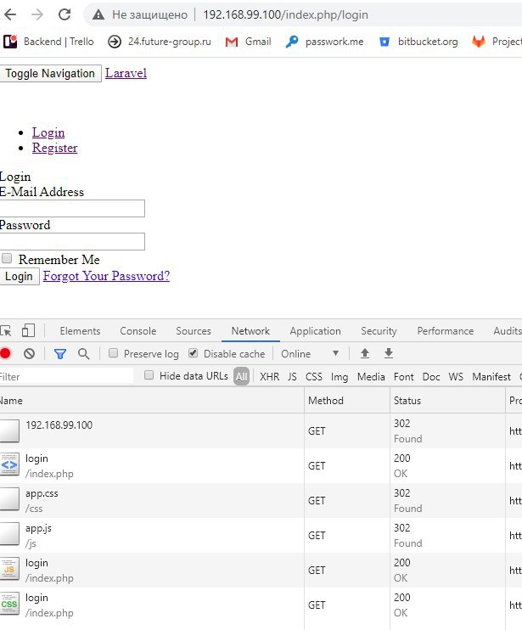Viewport: 522px width, 630px height.
Task: Uncheck the Disable cache checkbox
Action: coord(194,353)
